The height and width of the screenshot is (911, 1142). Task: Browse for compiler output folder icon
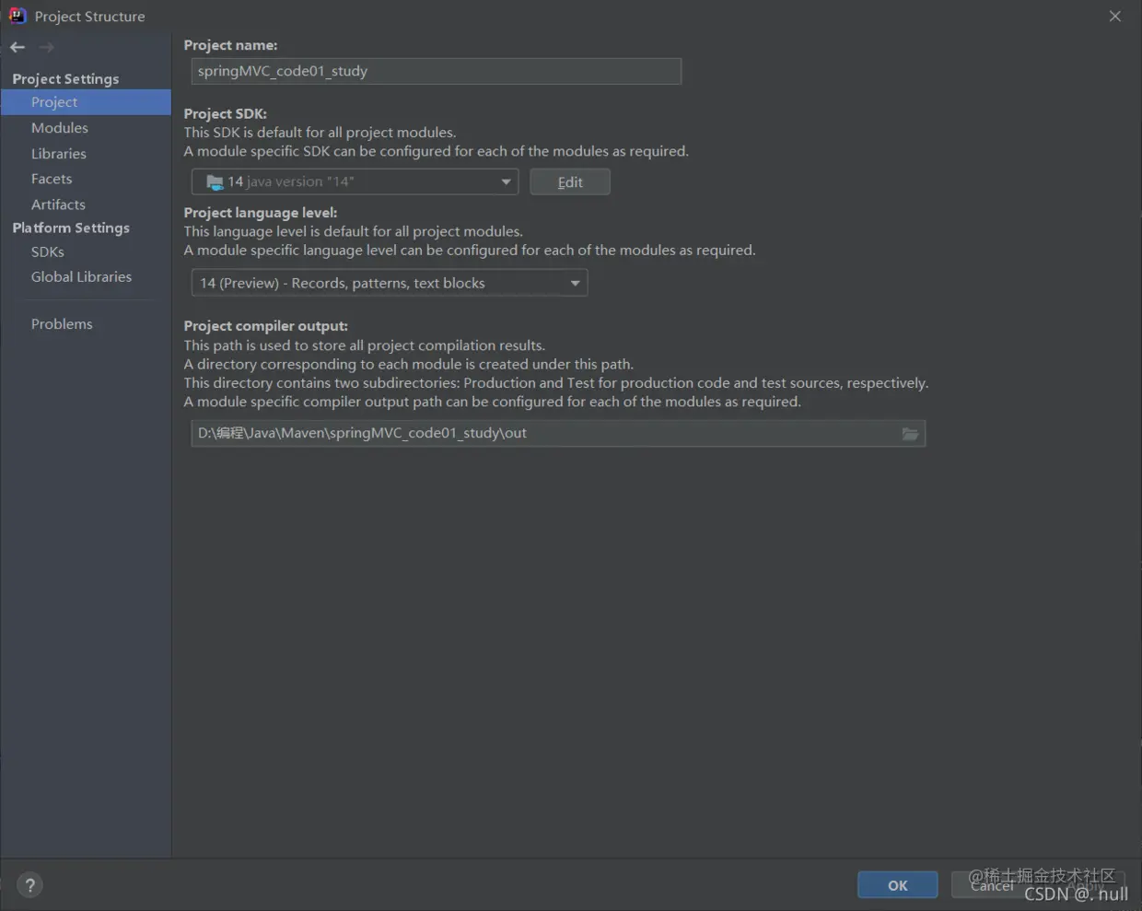[910, 434]
